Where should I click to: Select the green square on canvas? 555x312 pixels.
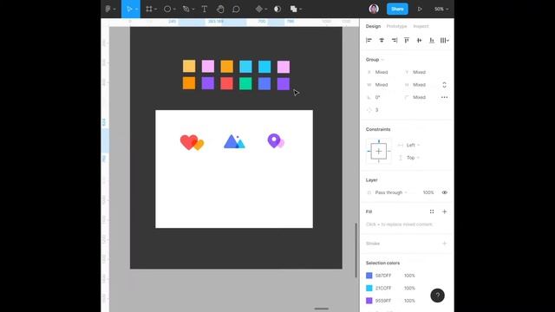pos(245,84)
